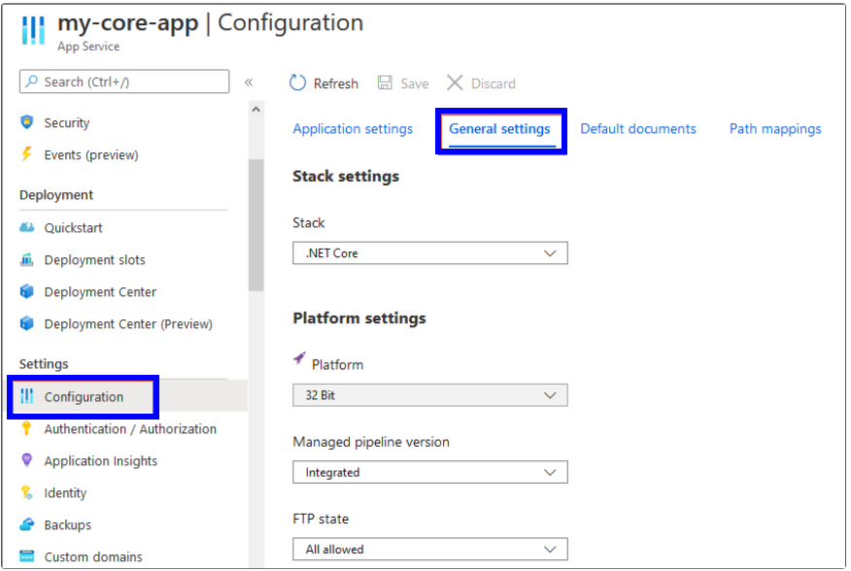
Task: Click the Managed pipeline version label
Action: [371, 442]
